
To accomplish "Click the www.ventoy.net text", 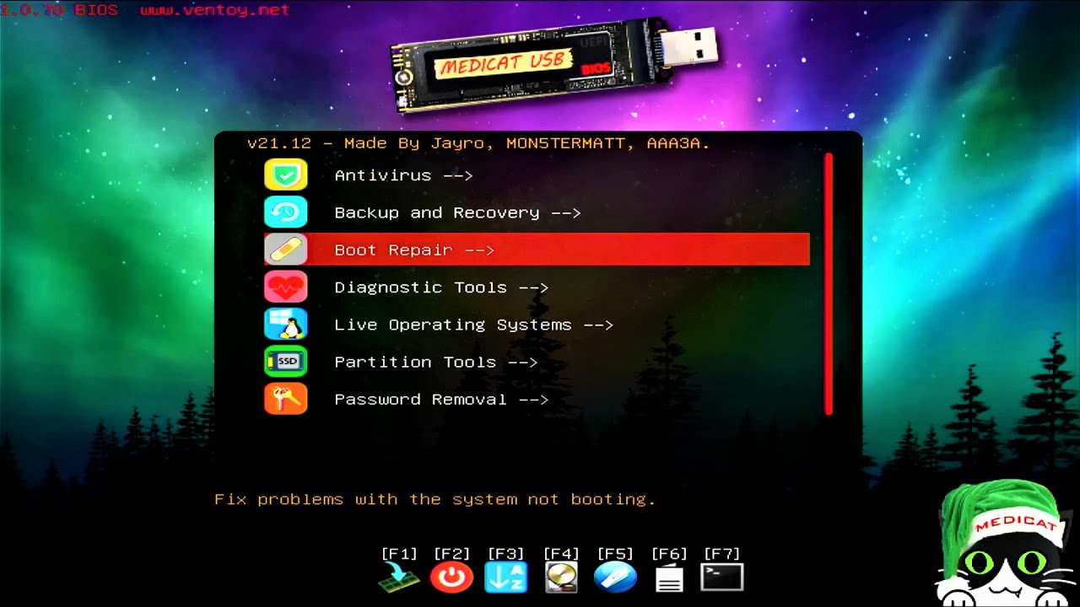I will click(x=214, y=10).
